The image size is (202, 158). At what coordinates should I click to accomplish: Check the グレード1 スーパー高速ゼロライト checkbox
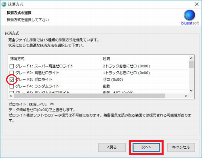pyautogui.click(x=12, y=66)
